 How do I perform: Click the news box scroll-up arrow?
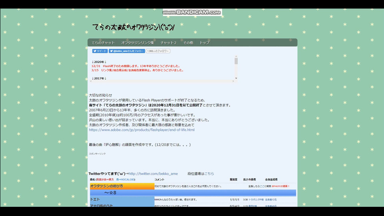(x=236, y=56)
